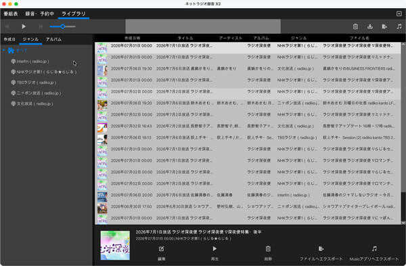Open the 番組表 tab
The height and width of the screenshot is (266, 406).
tap(11, 14)
